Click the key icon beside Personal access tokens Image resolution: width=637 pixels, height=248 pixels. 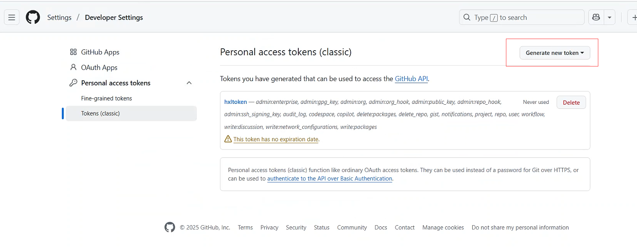pyautogui.click(x=73, y=83)
